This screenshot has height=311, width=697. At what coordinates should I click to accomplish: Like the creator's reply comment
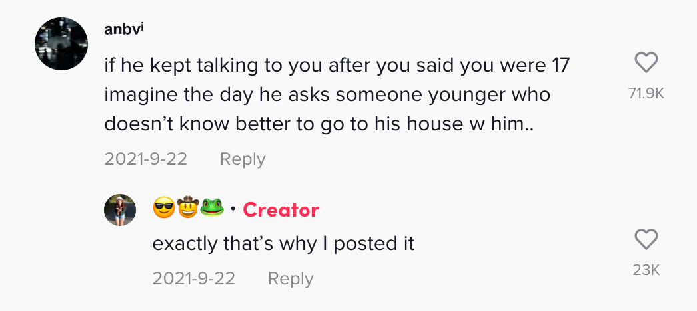(646, 239)
